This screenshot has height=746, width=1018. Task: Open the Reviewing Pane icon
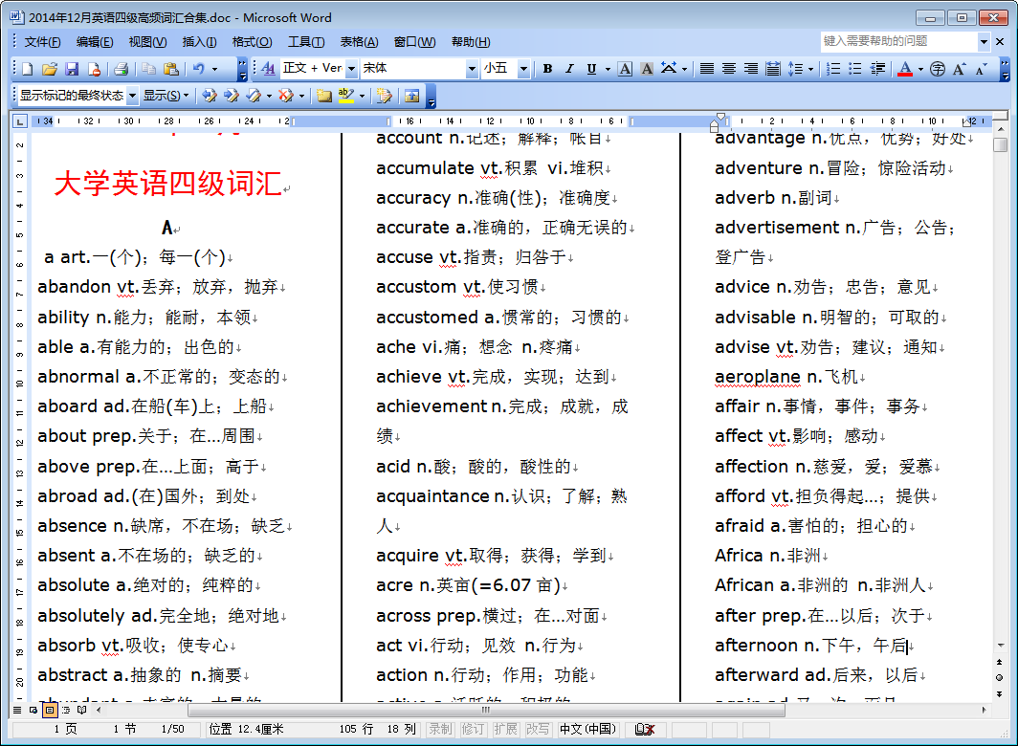[x=411, y=96]
